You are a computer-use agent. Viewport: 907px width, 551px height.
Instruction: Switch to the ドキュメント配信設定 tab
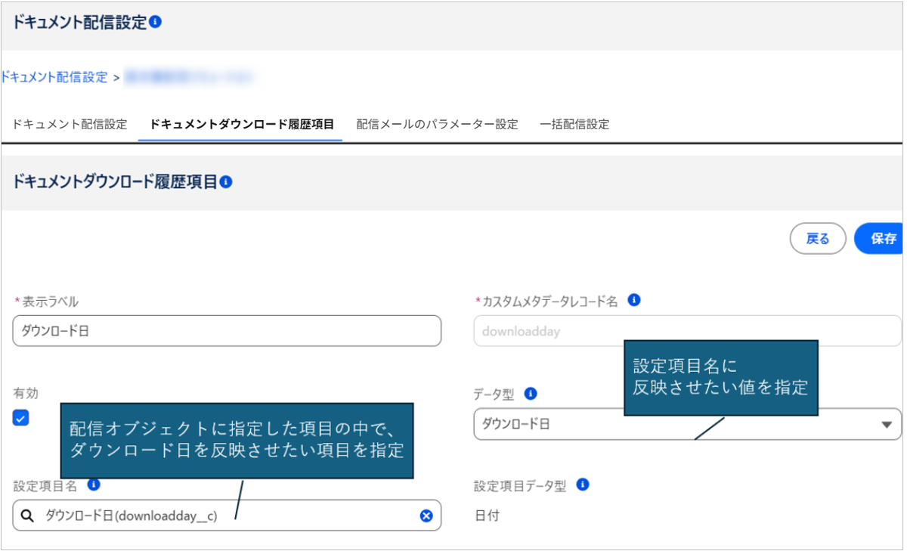70,125
